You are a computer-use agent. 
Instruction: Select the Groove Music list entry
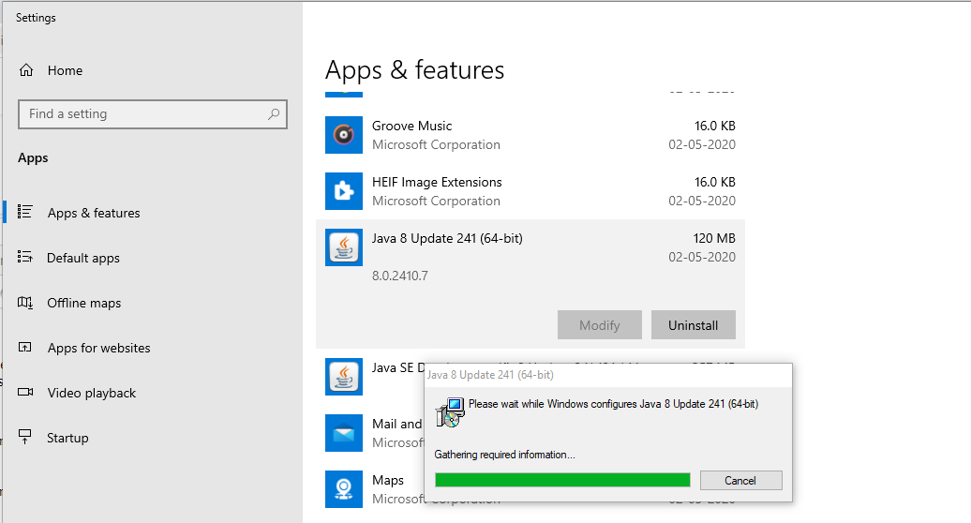coord(530,135)
